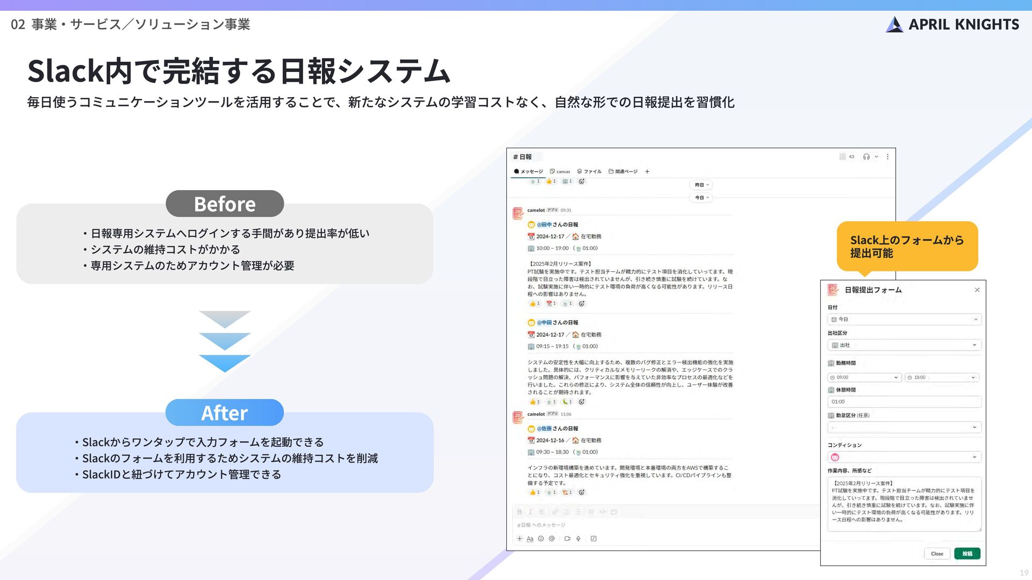The width and height of the screenshot is (1032, 580).
Task: Toggle the Aa formatting display icon
Action: pos(530,539)
